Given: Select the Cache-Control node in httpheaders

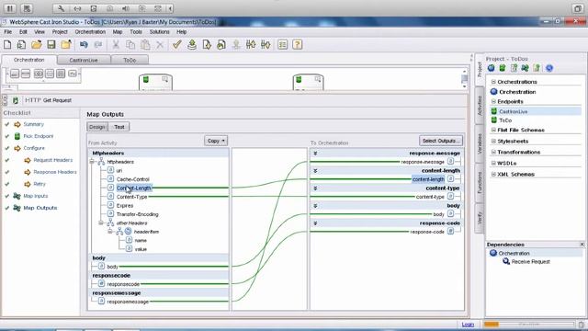Looking at the screenshot, I should click(x=132, y=179).
